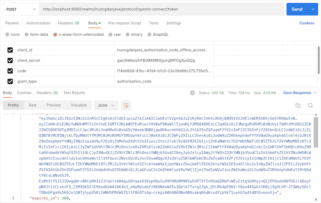Click the Save Response link
Viewport: 321px width, 203px height.
[x=297, y=93]
